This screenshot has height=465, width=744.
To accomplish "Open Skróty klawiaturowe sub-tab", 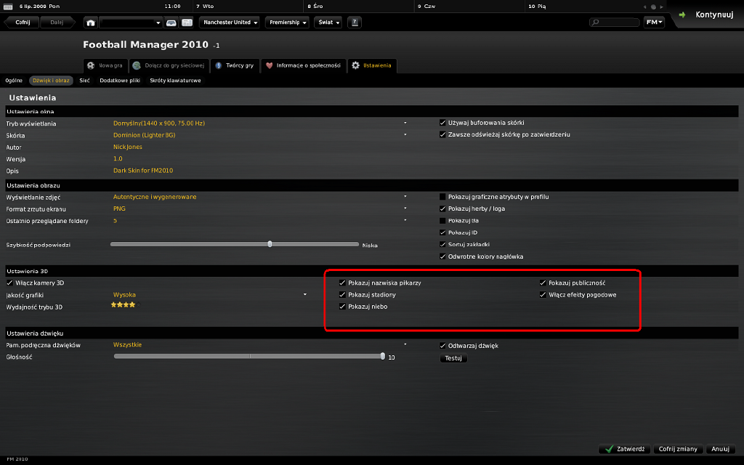I will (176, 81).
